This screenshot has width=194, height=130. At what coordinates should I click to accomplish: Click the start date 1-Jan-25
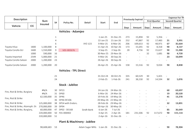click(103, 37)
